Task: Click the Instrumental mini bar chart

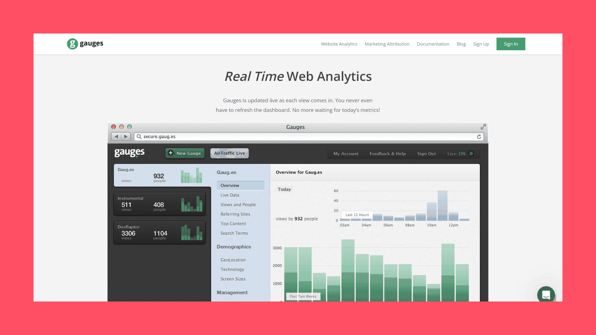Action: pyautogui.click(x=192, y=204)
